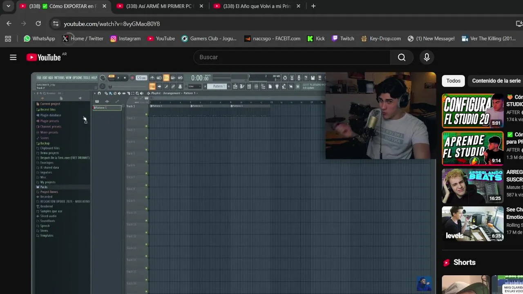Click the 0:00:00 time display
523x294 pixels.
pyautogui.click(x=200, y=78)
